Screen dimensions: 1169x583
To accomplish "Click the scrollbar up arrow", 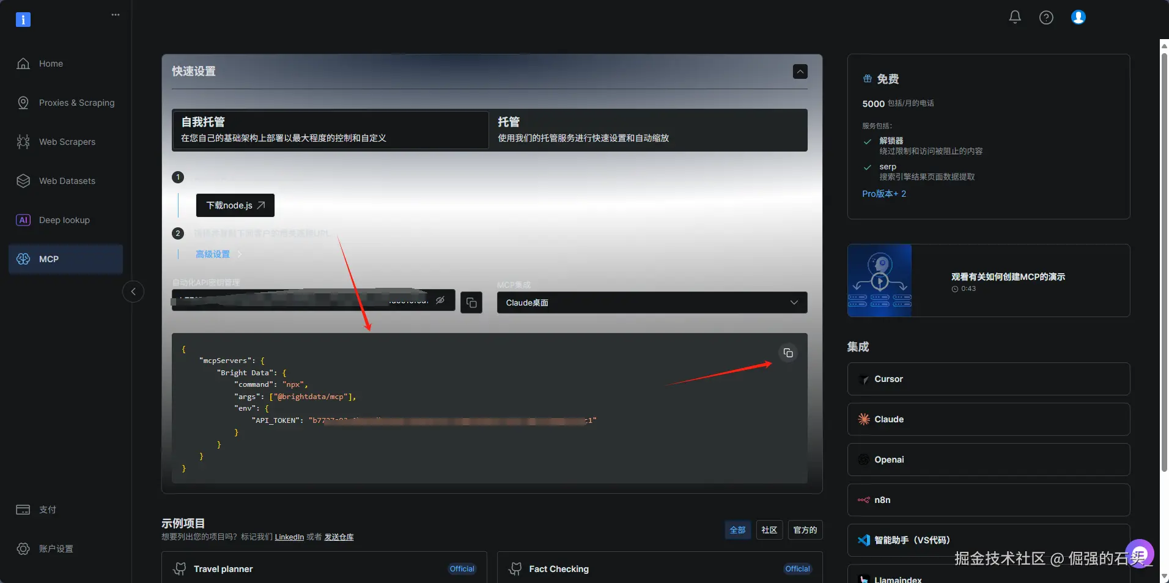I will 1164,45.
